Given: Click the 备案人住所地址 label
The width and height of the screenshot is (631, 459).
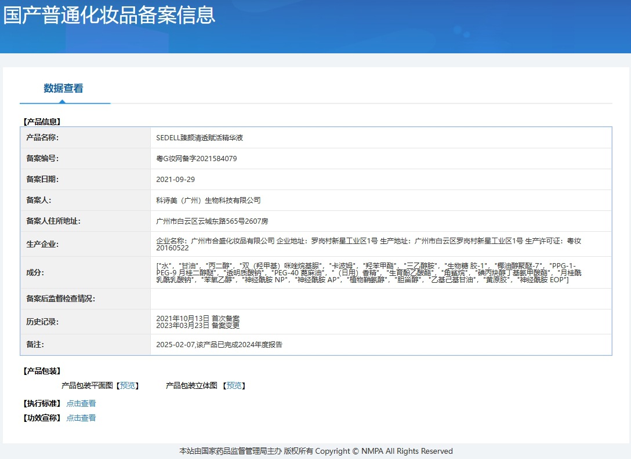Looking at the screenshot, I should (53, 221).
